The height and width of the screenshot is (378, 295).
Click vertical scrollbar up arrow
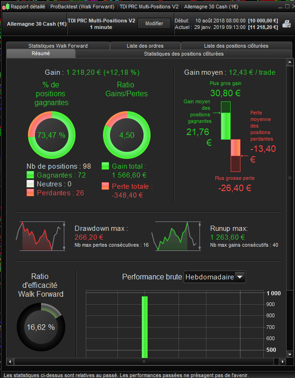click(x=290, y=62)
